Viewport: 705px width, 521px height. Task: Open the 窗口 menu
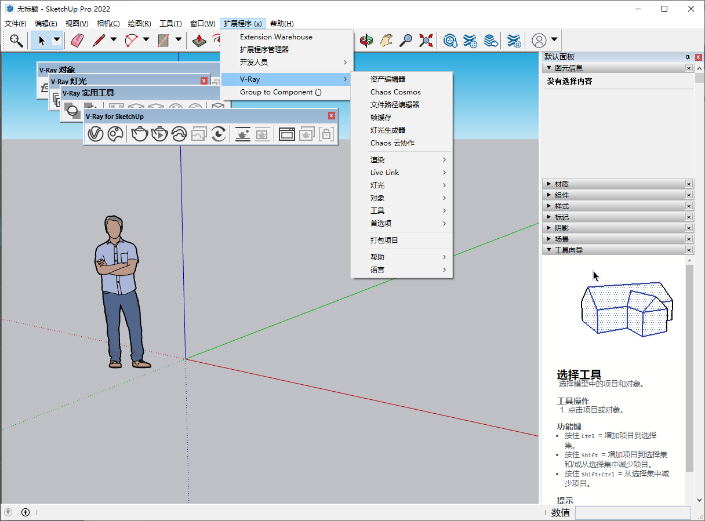click(x=201, y=23)
